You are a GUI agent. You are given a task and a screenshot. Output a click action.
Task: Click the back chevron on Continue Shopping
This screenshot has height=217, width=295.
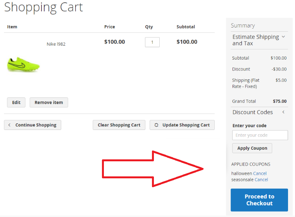(x=10, y=125)
